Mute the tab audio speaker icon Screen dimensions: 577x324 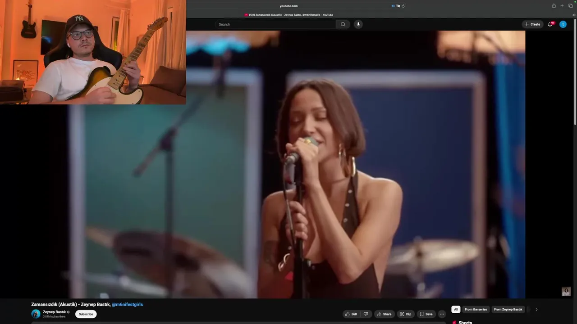click(x=393, y=6)
